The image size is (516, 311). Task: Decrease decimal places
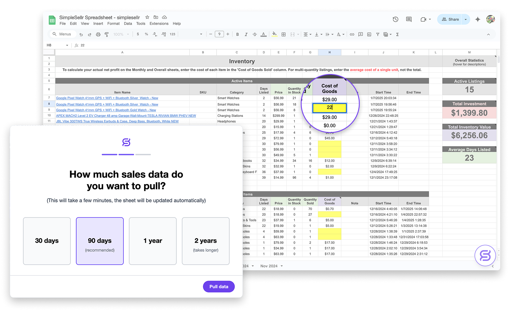(x=155, y=34)
